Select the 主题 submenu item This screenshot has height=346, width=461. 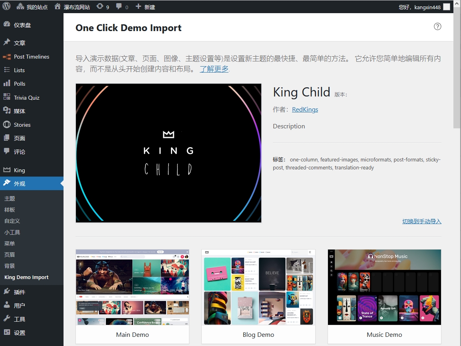10,199
